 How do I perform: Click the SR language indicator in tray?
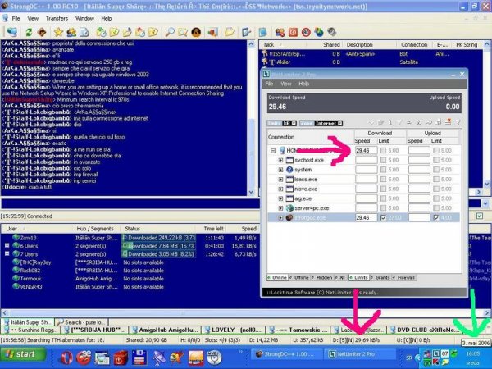[x=409, y=358]
